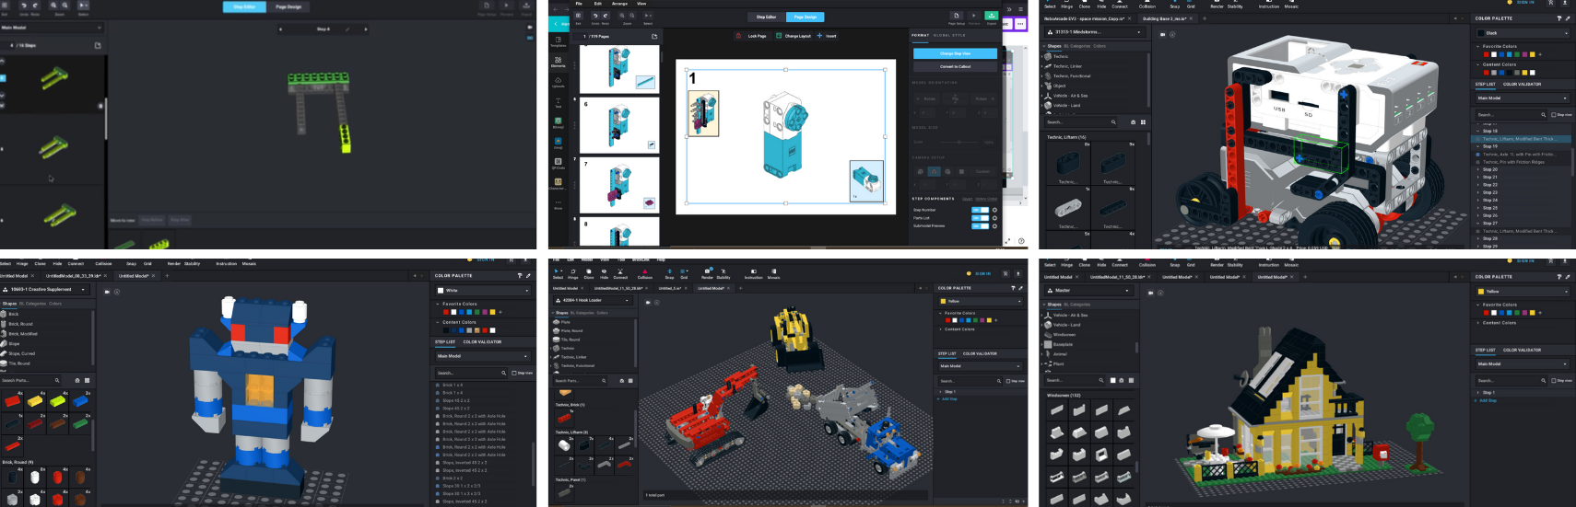This screenshot has height=507, width=1576.
Task: Pick red favorite color in Mindstorms window
Action: coord(1486,54)
